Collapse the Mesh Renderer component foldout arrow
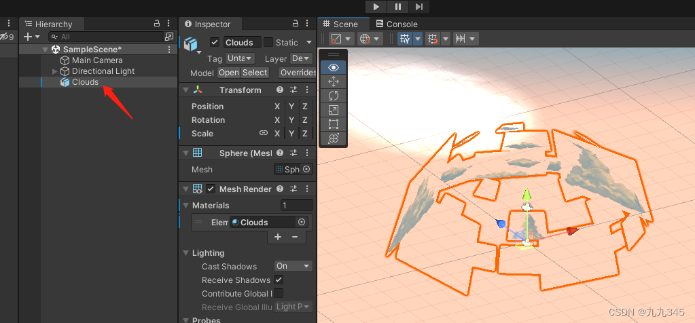 186,189
